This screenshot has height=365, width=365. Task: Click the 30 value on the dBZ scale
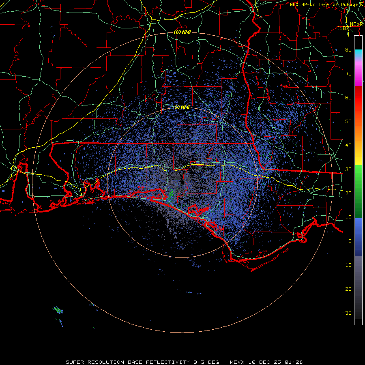[x=348, y=170]
